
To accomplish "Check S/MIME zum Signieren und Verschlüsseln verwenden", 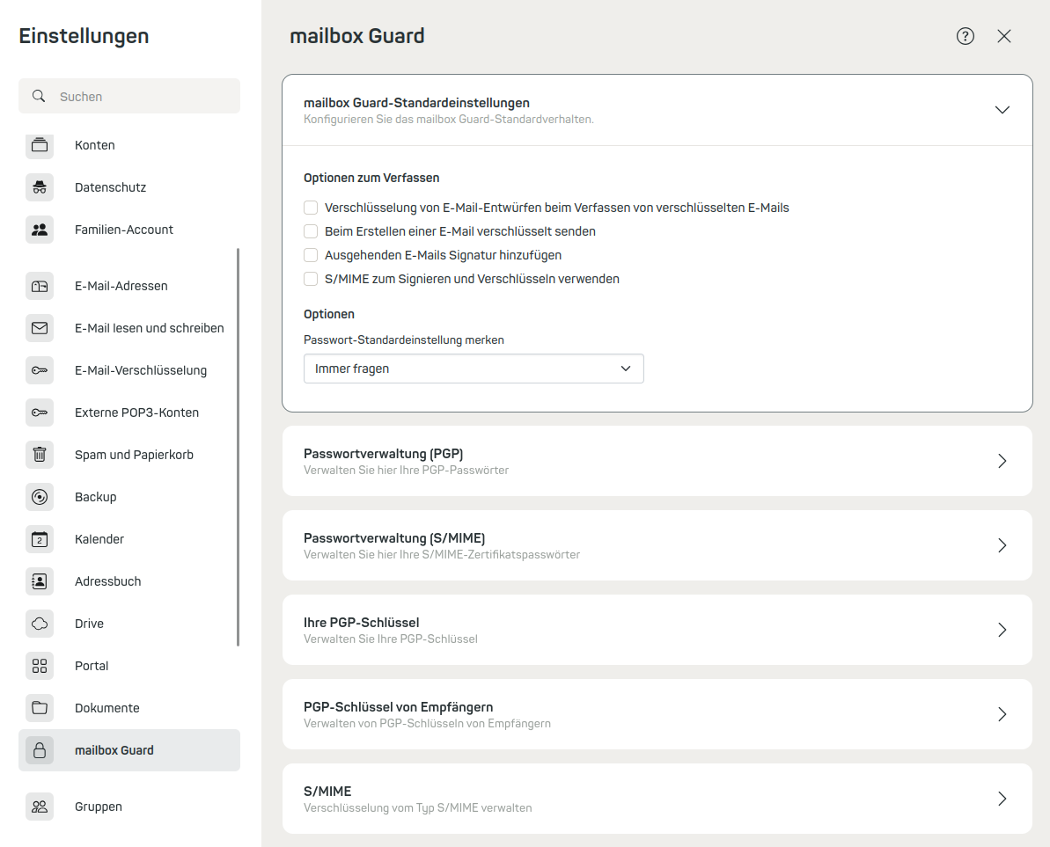I will point(311,279).
